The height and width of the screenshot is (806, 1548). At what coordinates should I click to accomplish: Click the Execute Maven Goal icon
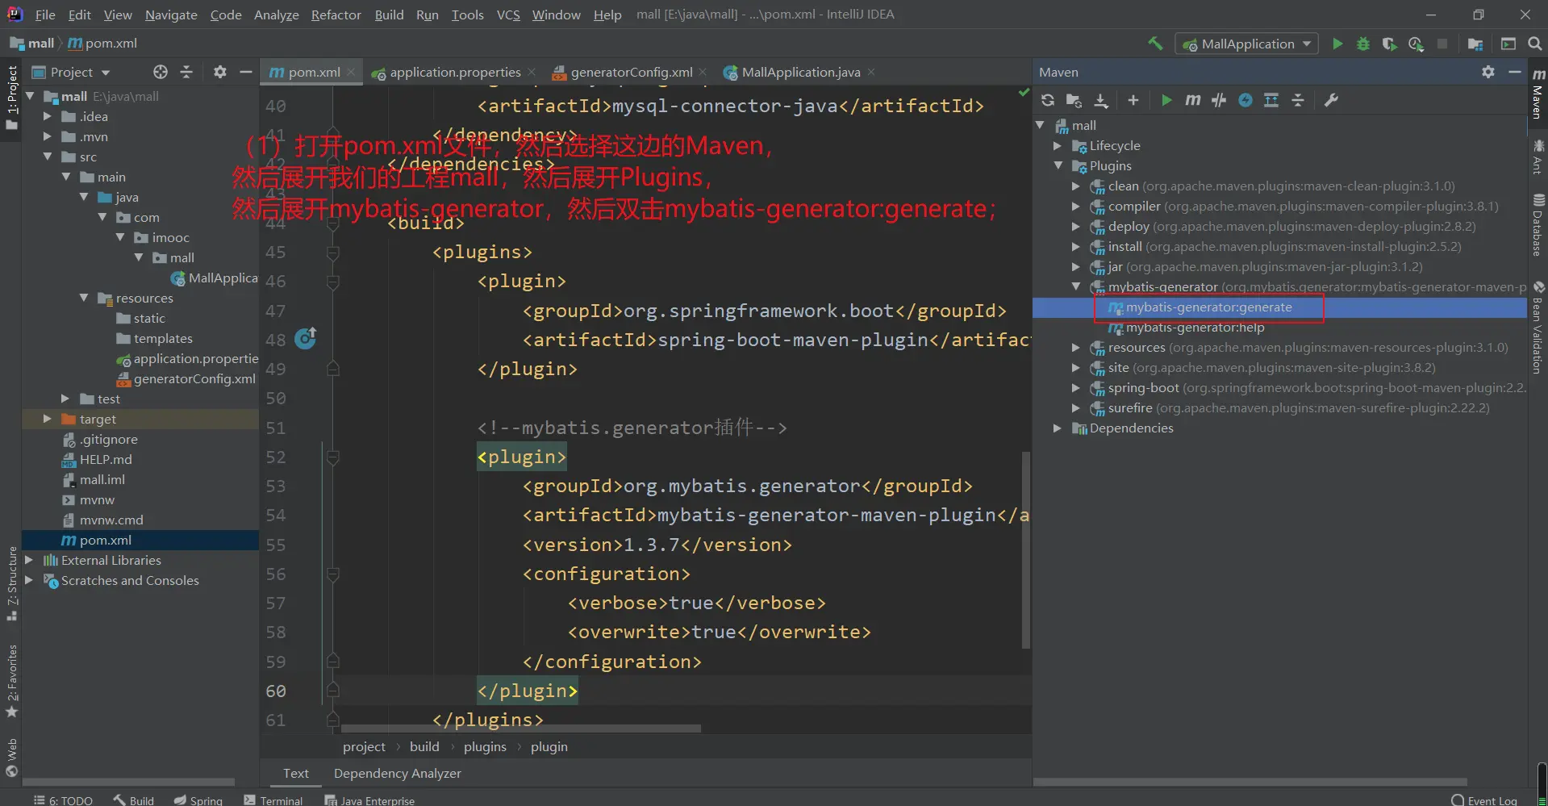tap(1192, 100)
